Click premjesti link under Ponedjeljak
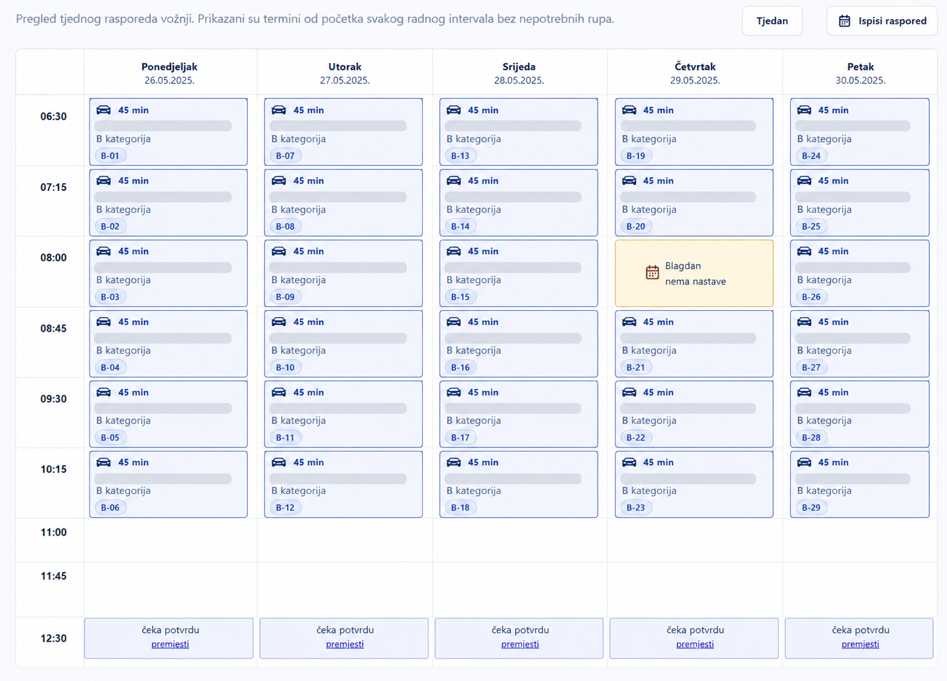 tap(170, 644)
